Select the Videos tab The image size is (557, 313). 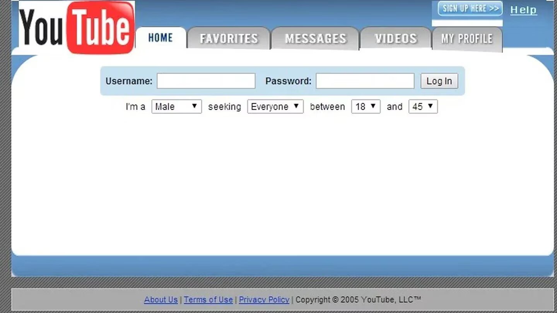[x=396, y=39]
